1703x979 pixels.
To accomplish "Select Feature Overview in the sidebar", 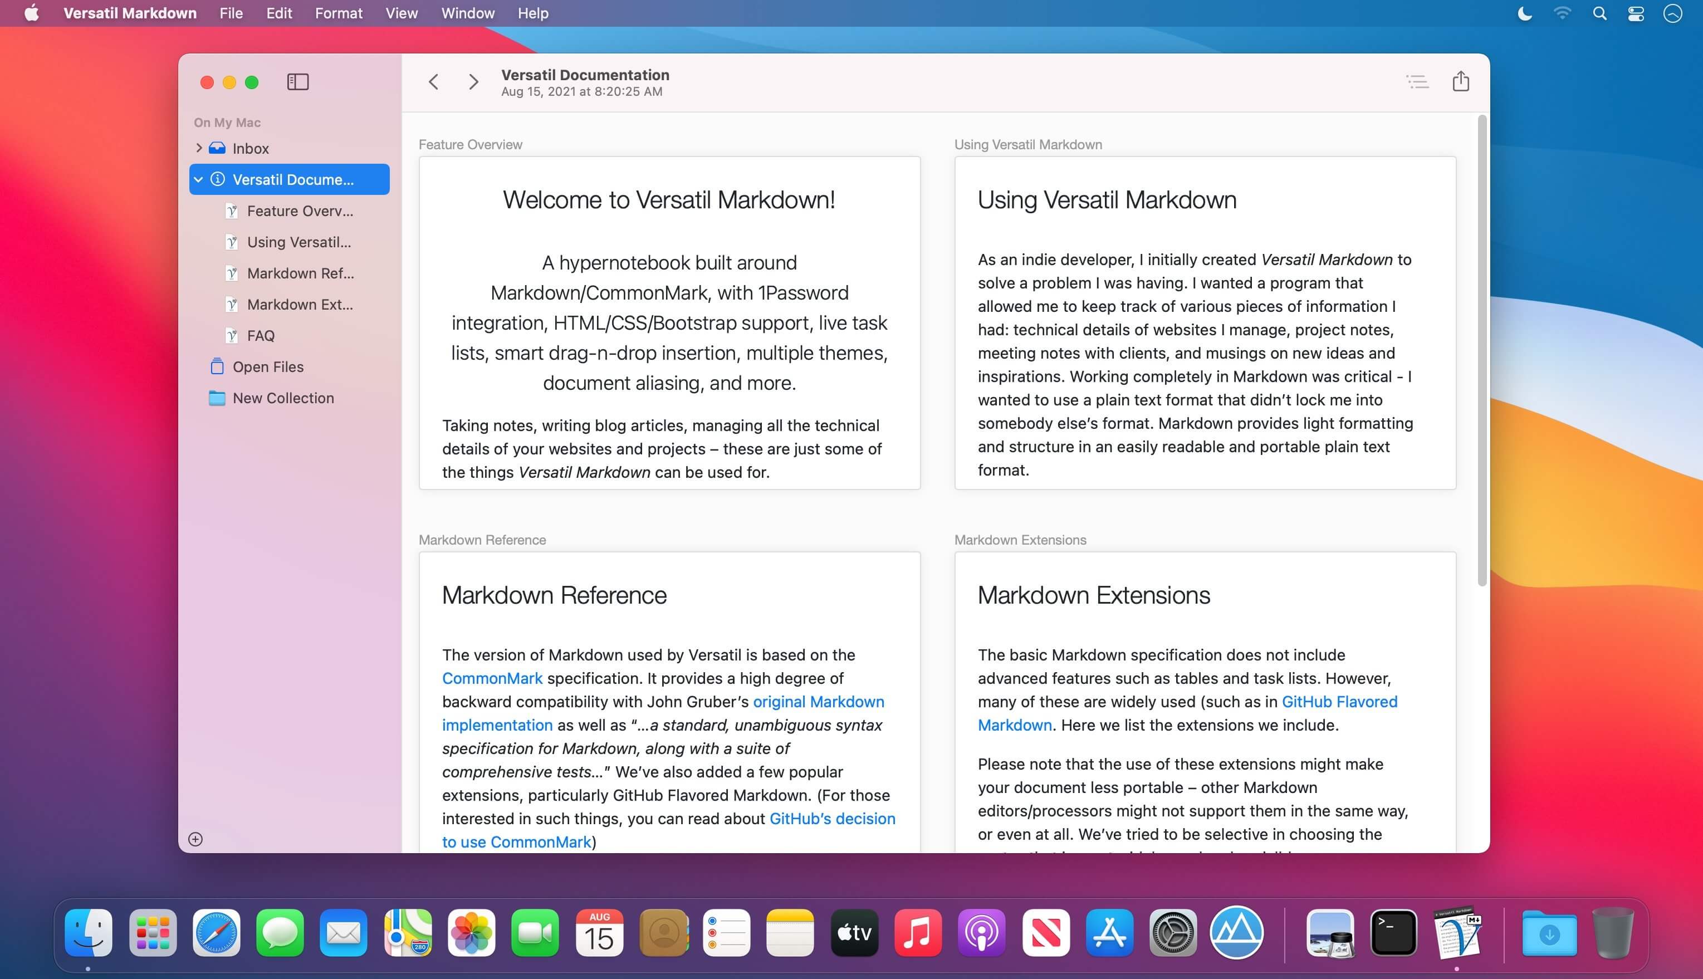I will click(290, 211).
